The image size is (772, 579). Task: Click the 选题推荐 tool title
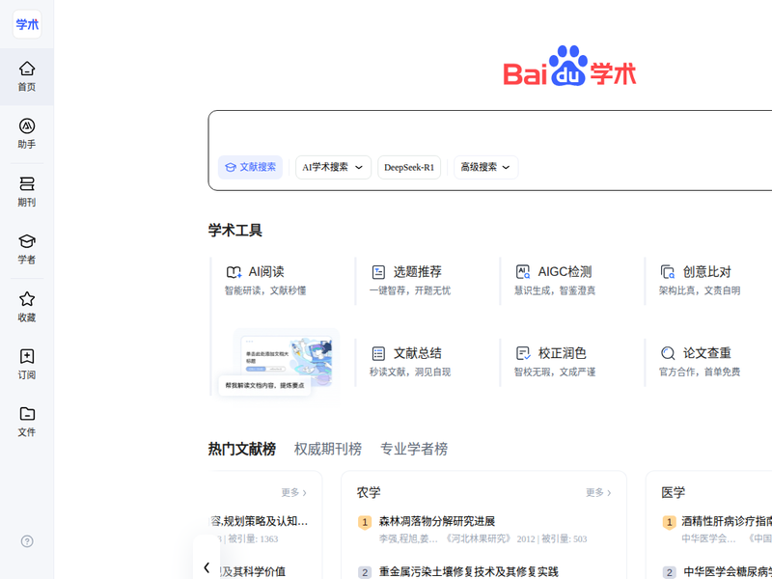[418, 272]
